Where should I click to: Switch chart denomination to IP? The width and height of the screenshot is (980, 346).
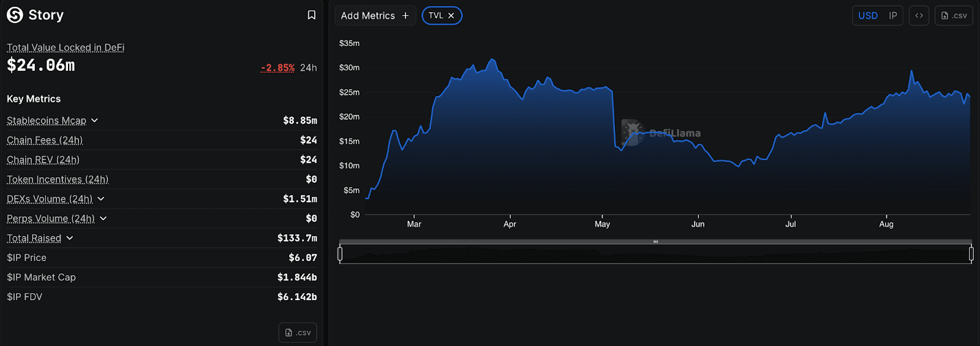(893, 16)
